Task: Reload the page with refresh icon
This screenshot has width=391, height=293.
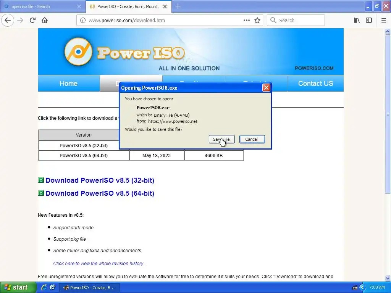Action: 32,20
